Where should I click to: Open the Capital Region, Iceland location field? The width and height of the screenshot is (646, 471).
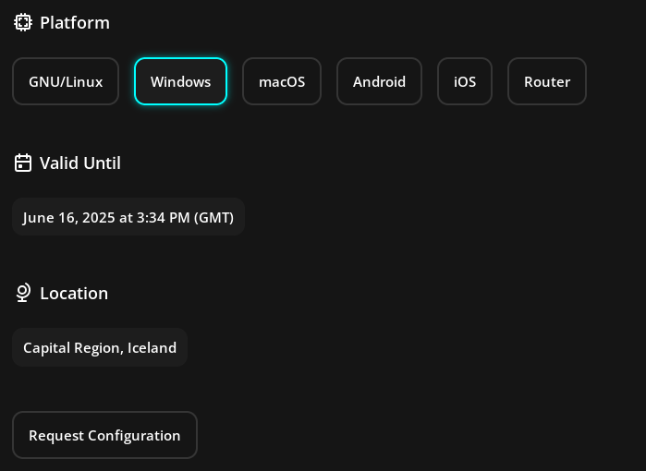click(100, 347)
